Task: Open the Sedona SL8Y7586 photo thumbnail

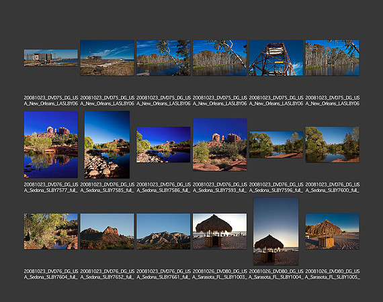Action: [163, 145]
